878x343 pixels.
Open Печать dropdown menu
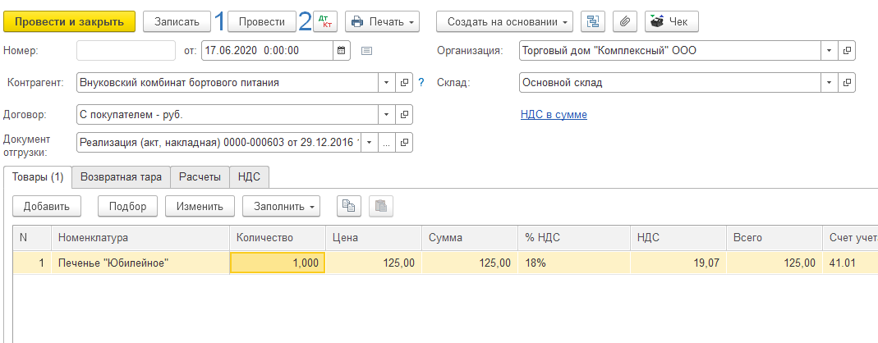point(383,22)
